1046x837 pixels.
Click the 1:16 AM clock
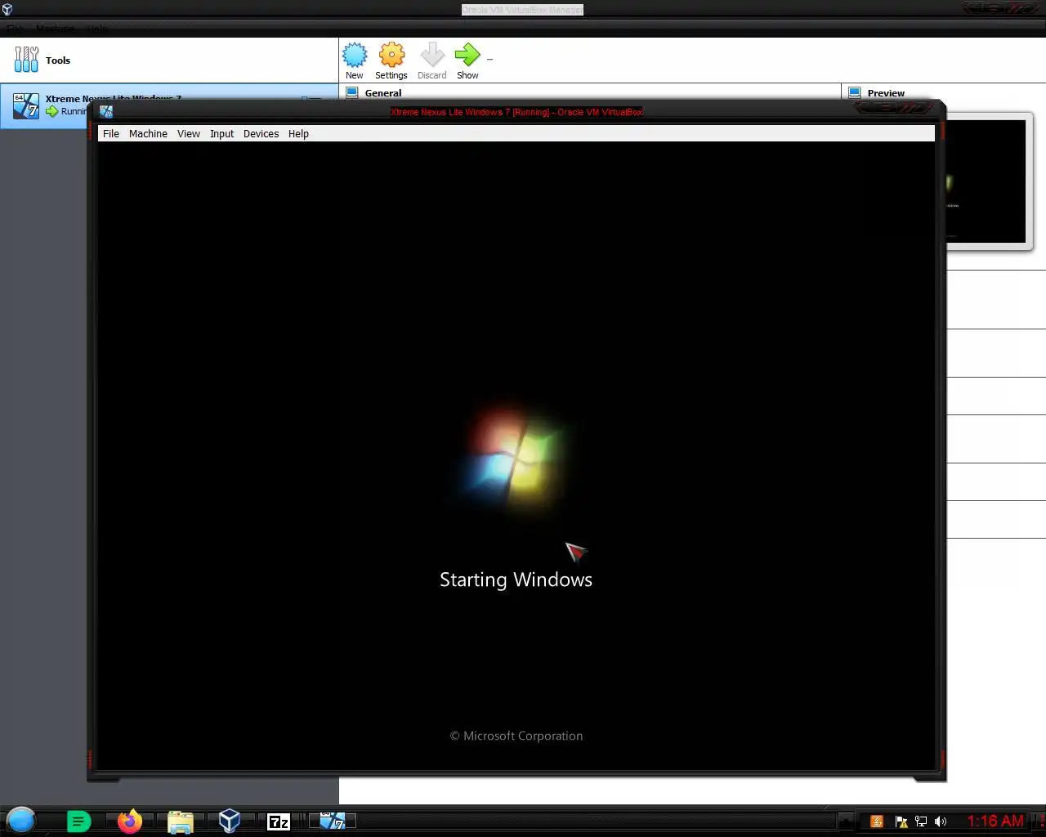coord(995,821)
